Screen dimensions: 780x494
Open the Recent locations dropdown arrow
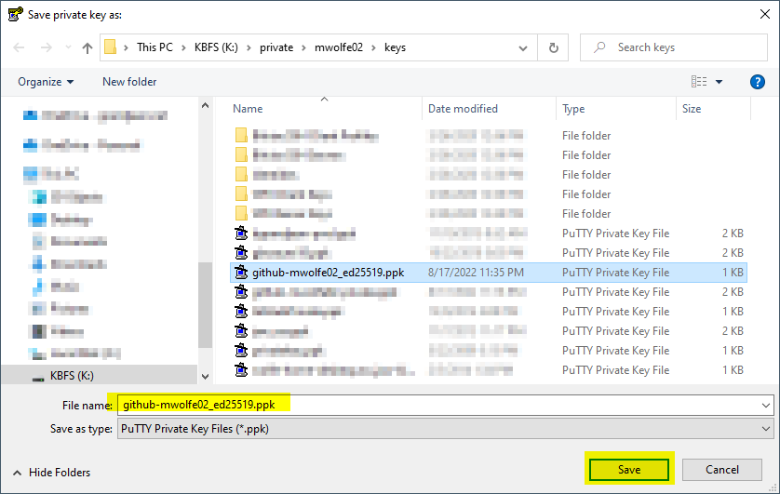(68, 47)
